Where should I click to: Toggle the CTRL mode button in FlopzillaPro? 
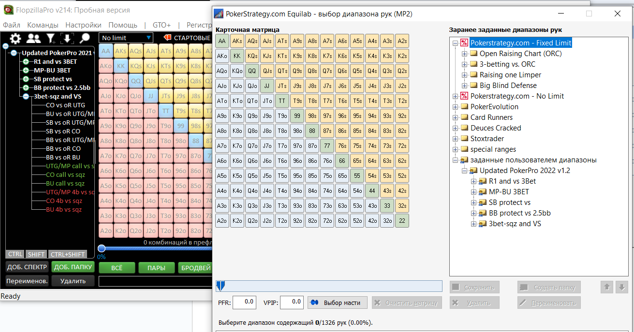click(x=15, y=254)
